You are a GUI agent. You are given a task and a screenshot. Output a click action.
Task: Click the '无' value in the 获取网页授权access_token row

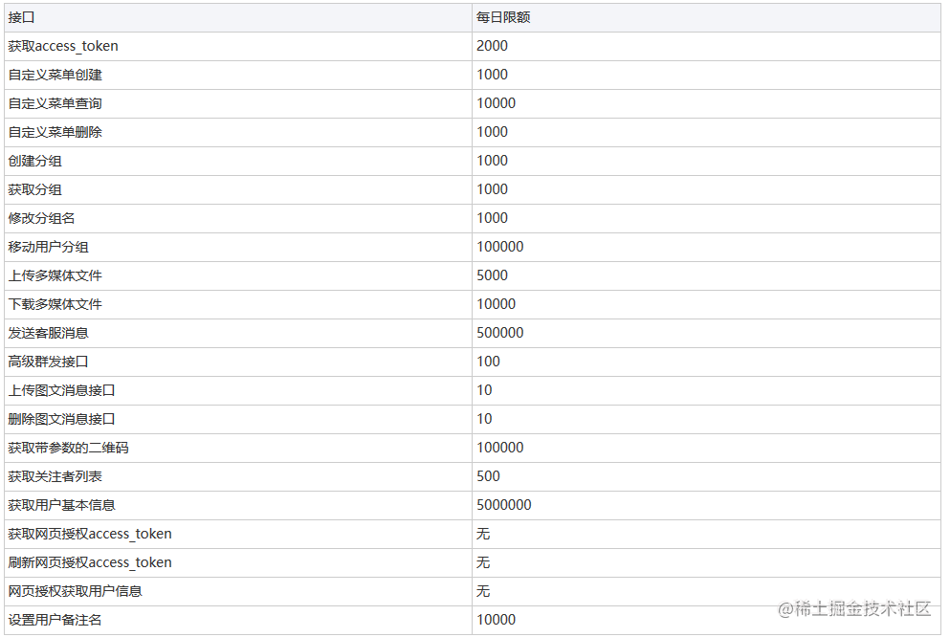click(483, 534)
